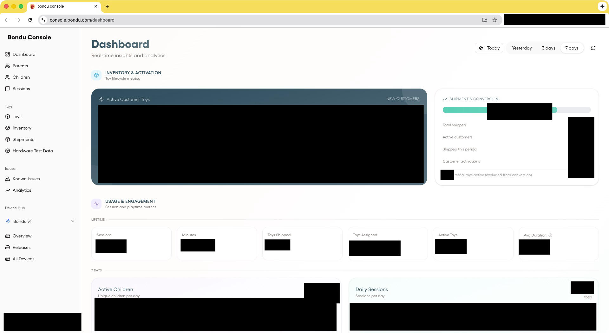Click the Inventory icon in the Toys group
609x333 pixels.
click(8, 128)
